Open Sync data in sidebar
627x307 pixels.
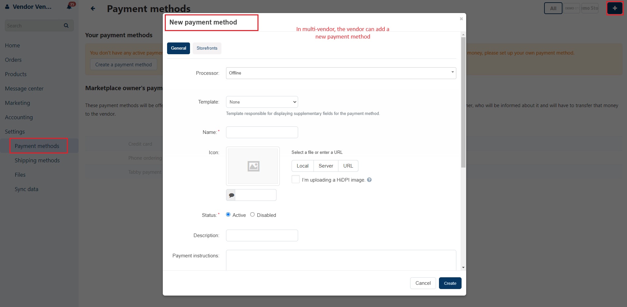point(27,189)
